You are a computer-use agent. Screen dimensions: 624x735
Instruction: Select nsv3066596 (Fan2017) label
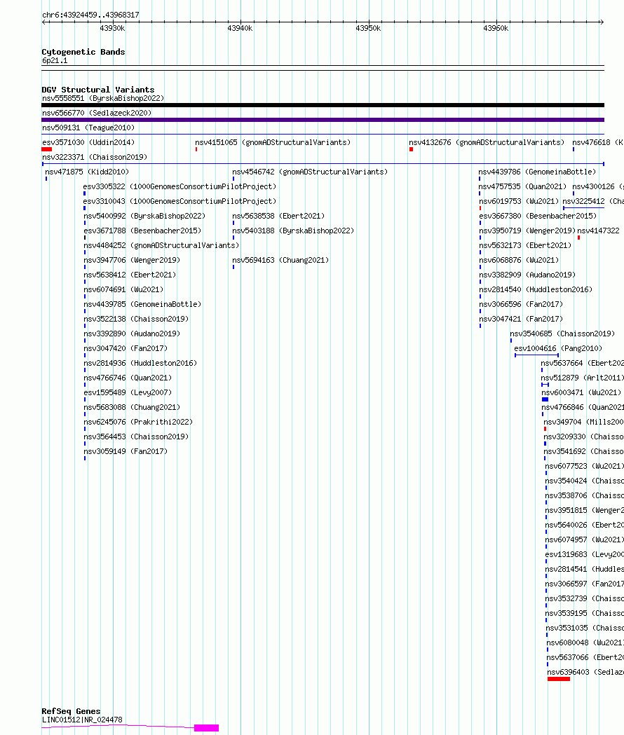click(x=521, y=304)
